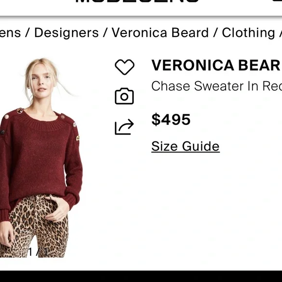Click the VERONICA BEARD brand heading
Image resolution: width=282 pixels, height=282 pixels.
click(x=216, y=65)
